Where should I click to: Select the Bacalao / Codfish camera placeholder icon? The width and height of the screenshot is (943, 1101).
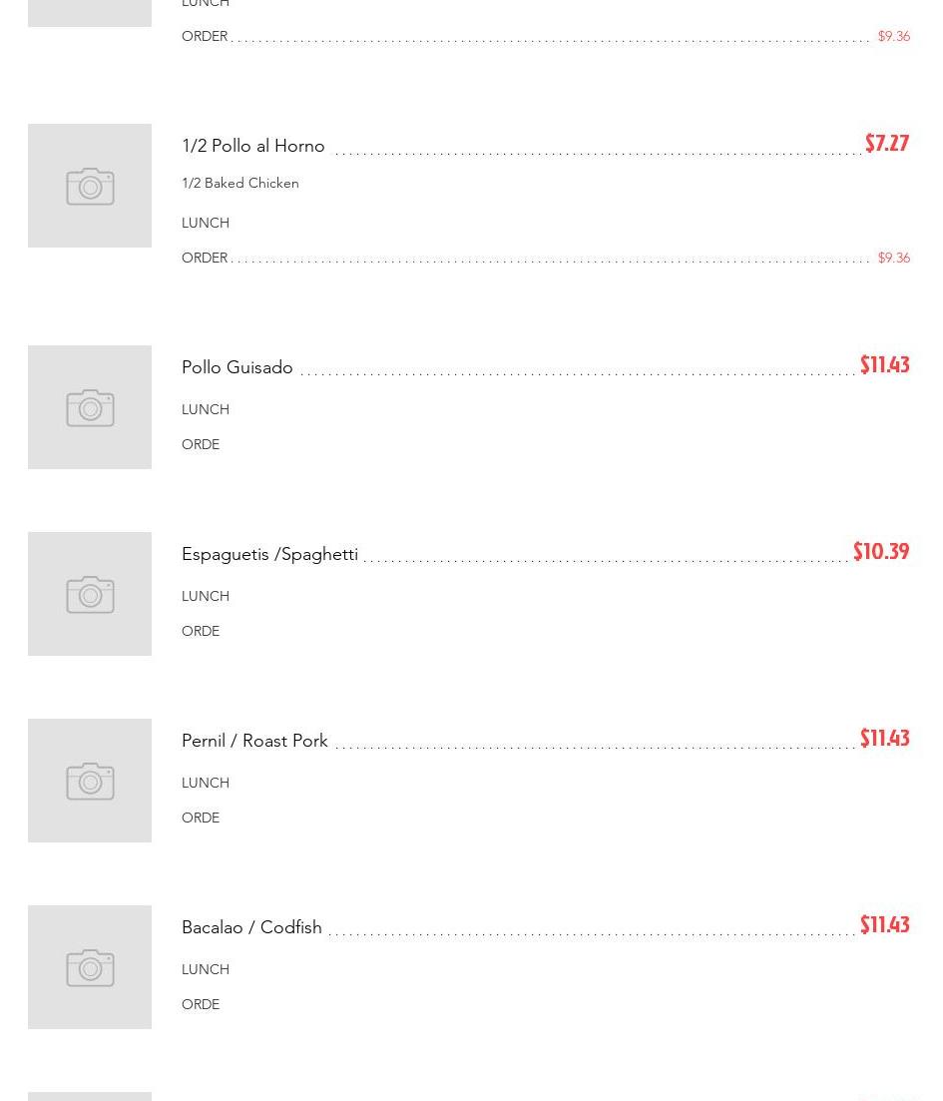click(x=90, y=967)
